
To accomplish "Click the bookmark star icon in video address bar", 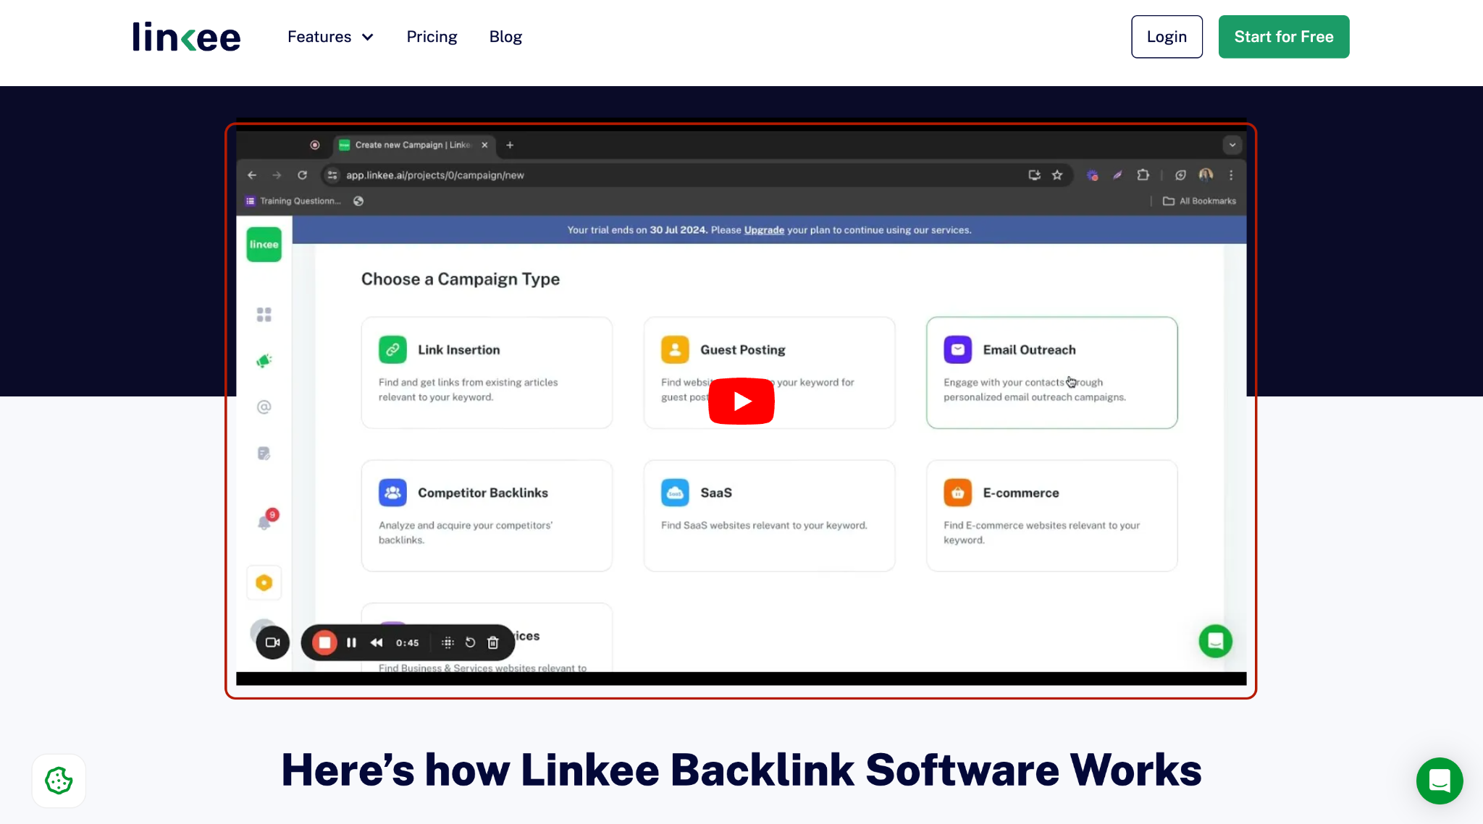I will coord(1057,175).
